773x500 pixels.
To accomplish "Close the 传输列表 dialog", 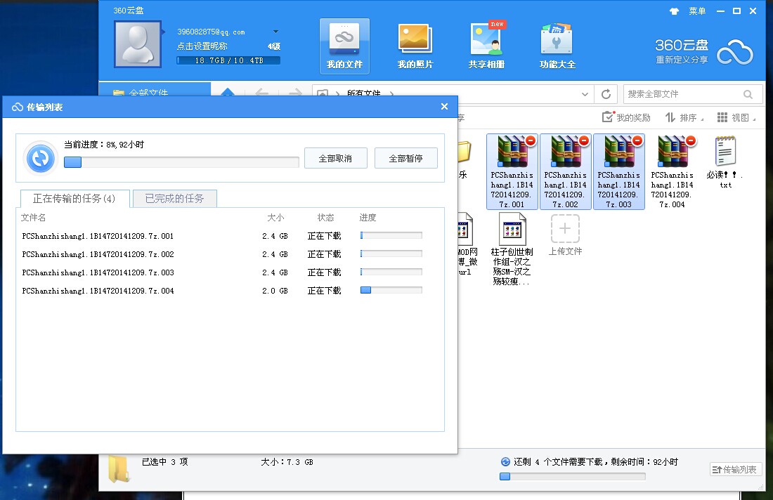I will tap(444, 107).
